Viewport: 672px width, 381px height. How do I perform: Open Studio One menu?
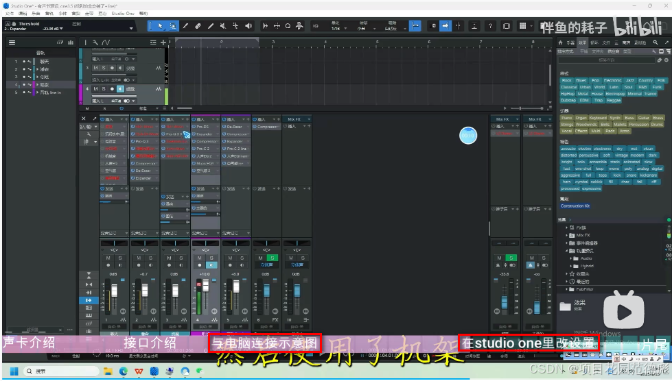[123, 14]
